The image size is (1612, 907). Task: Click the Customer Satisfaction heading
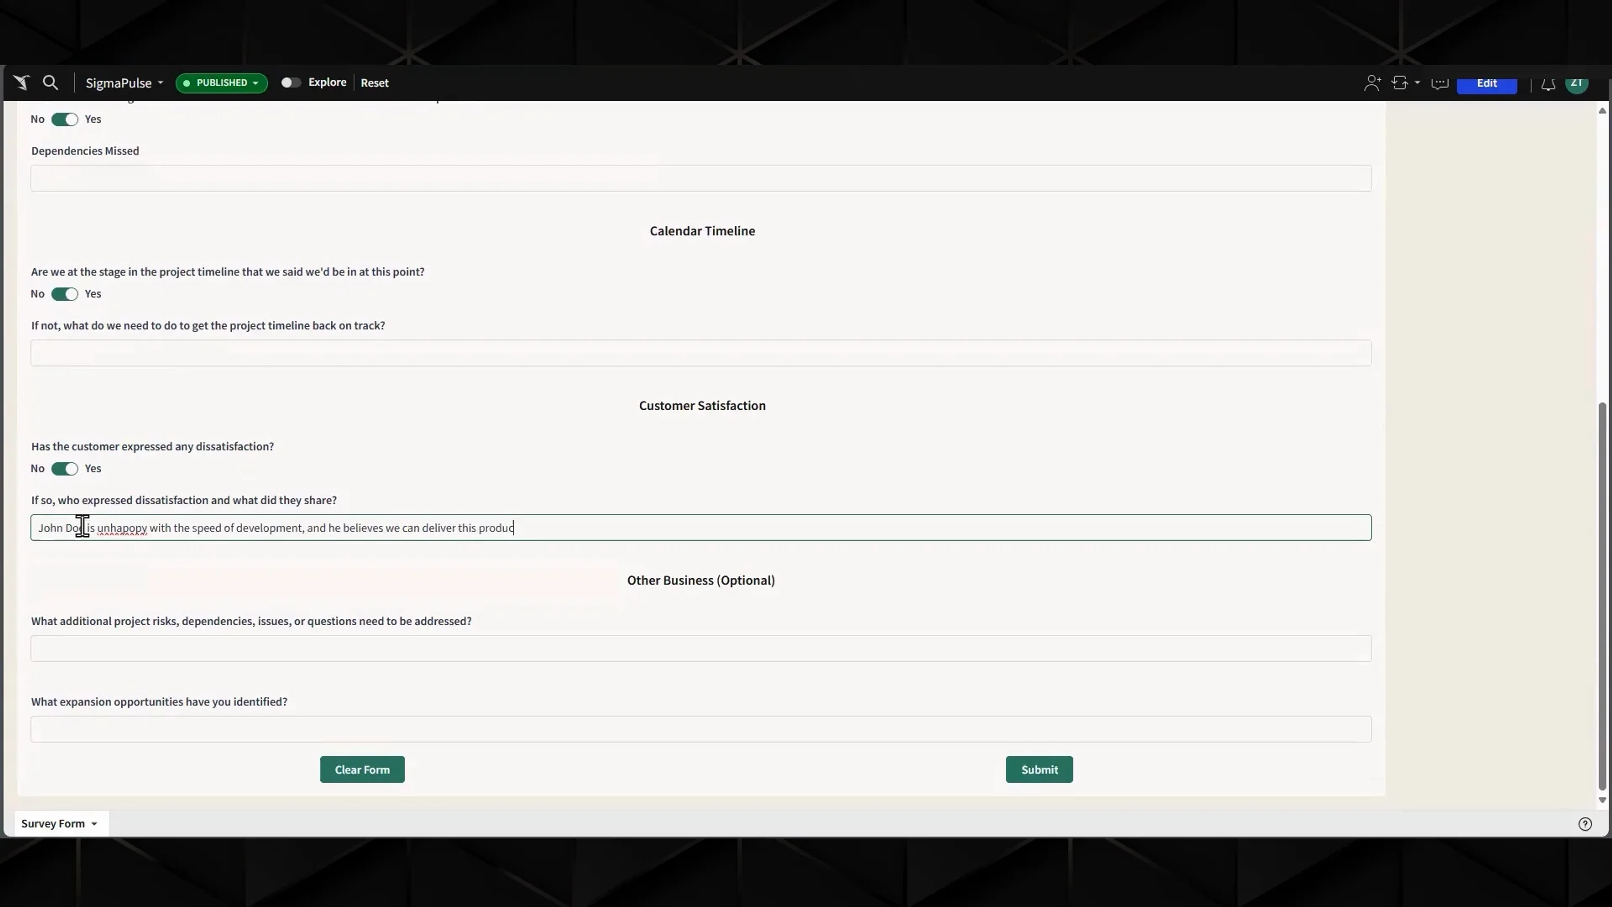click(702, 406)
